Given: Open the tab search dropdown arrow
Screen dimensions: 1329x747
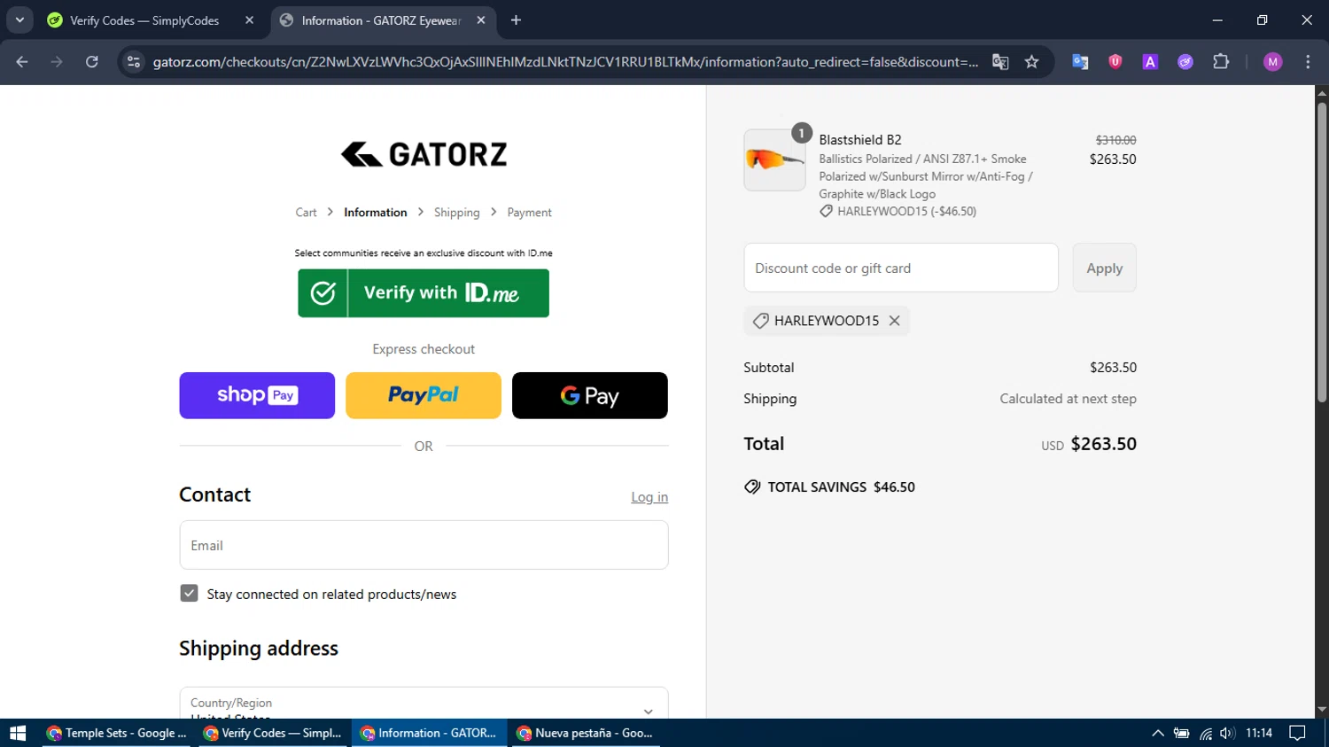Looking at the screenshot, I should (19, 19).
